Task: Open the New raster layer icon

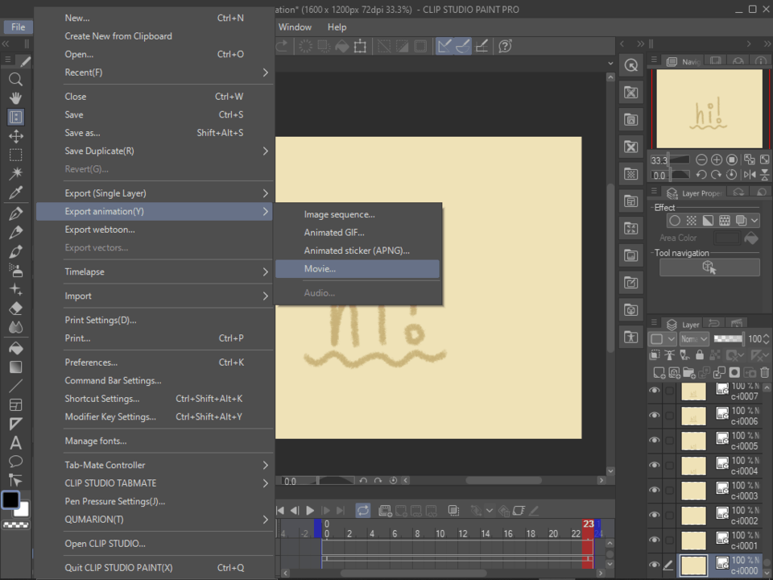Action: tap(658, 371)
